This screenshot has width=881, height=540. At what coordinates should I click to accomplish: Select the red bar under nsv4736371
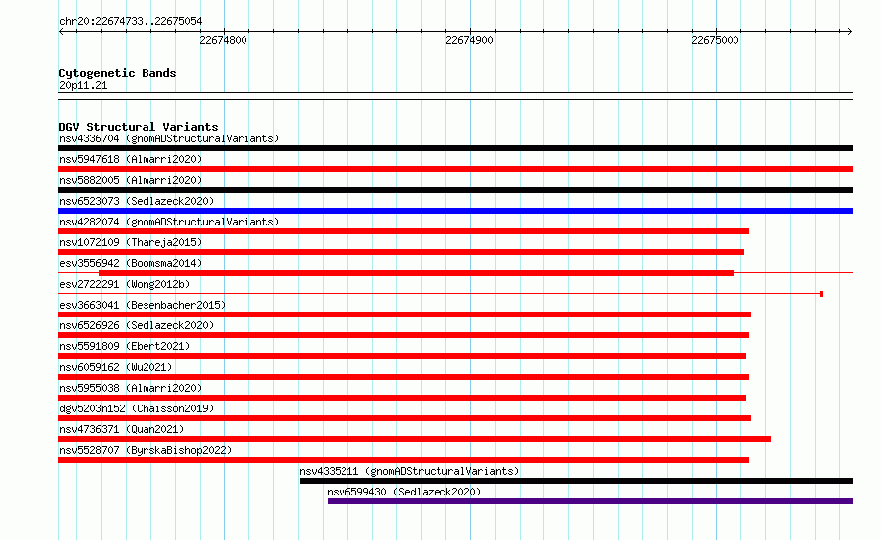415,439
